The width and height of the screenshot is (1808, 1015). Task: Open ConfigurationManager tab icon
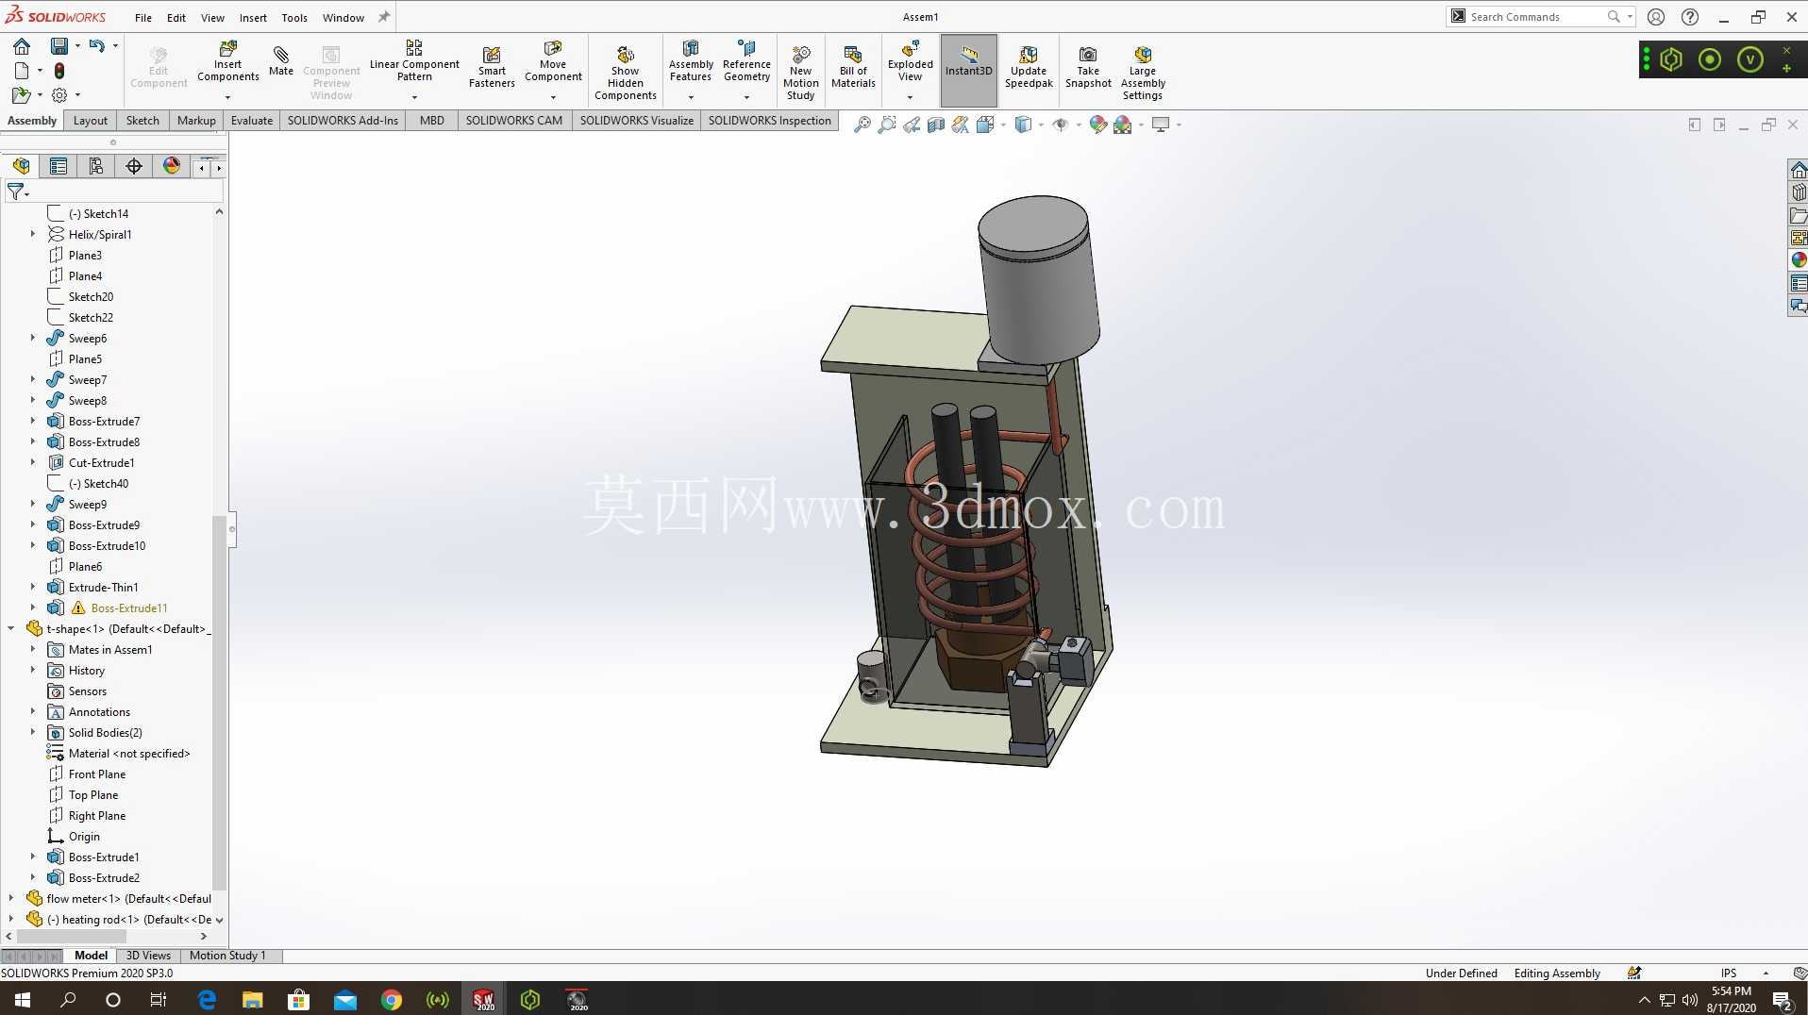coord(96,166)
